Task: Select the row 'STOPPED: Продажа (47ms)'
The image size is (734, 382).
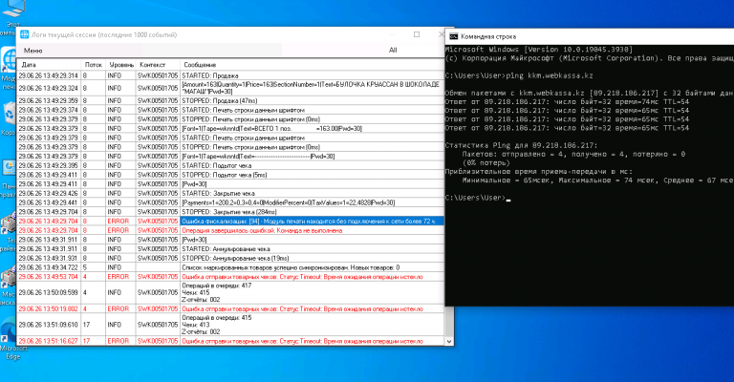Action: click(x=230, y=100)
